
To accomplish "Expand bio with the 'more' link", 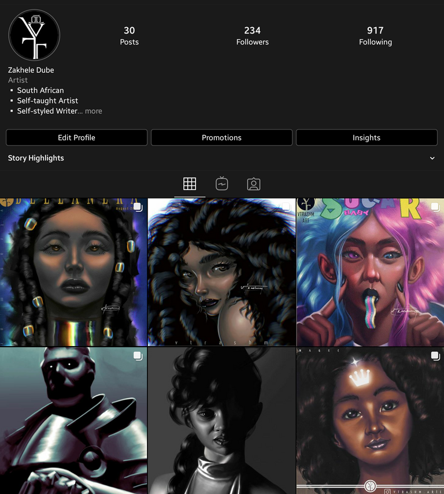I will click(93, 111).
